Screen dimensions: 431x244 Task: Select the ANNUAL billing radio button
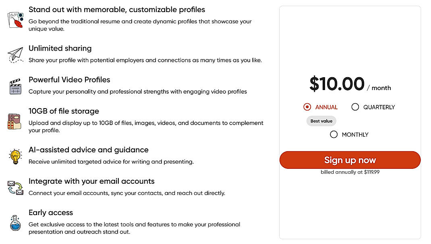[307, 107]
